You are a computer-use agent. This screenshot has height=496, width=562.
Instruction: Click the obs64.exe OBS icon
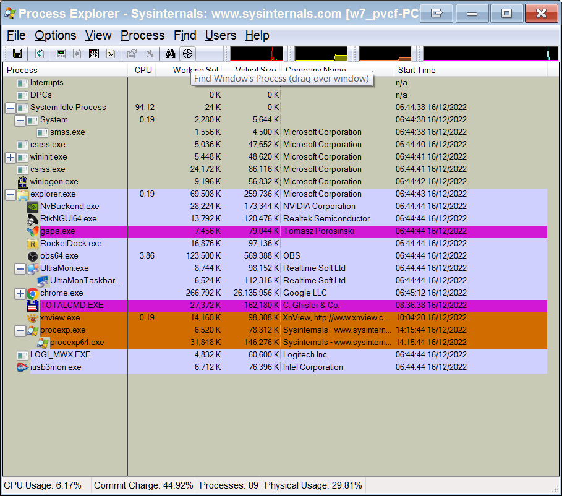33,256
